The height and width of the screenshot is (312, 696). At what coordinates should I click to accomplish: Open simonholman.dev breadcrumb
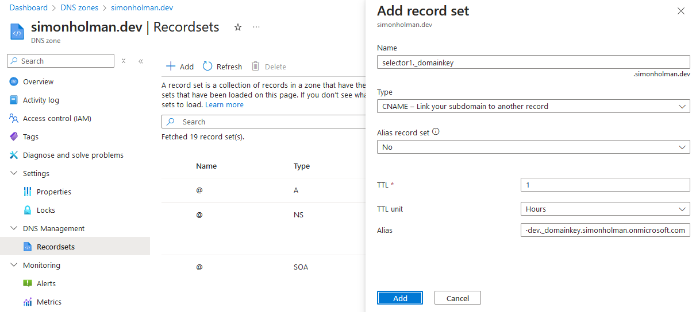[x=142, y=7]
